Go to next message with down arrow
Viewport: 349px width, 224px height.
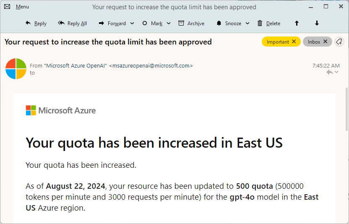coord(317,23)
